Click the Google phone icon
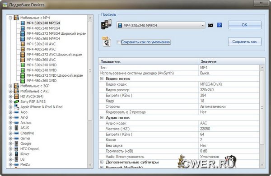271x176 pixels. click(x=16, y=144)
